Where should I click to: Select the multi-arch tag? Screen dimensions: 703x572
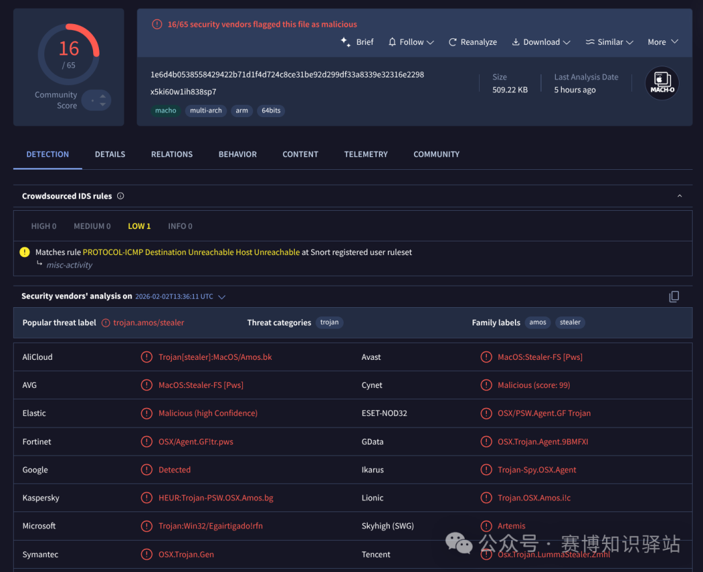click(206, 110)
